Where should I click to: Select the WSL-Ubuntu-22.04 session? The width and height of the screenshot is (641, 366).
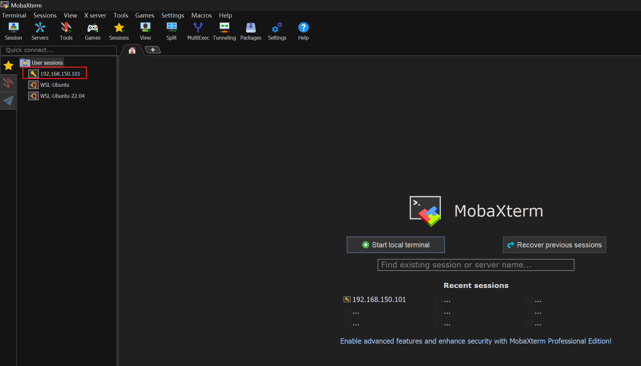coord(62,96)
